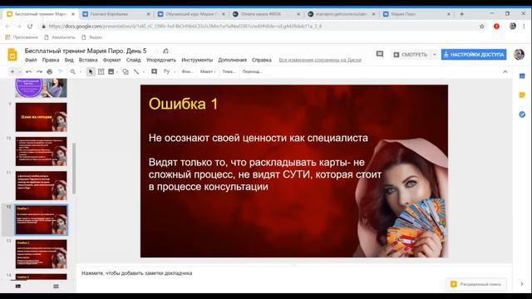This screenshot has width=532, height=299.
Task: Click the Add comment toolbar icon
Action: [154, 72]
